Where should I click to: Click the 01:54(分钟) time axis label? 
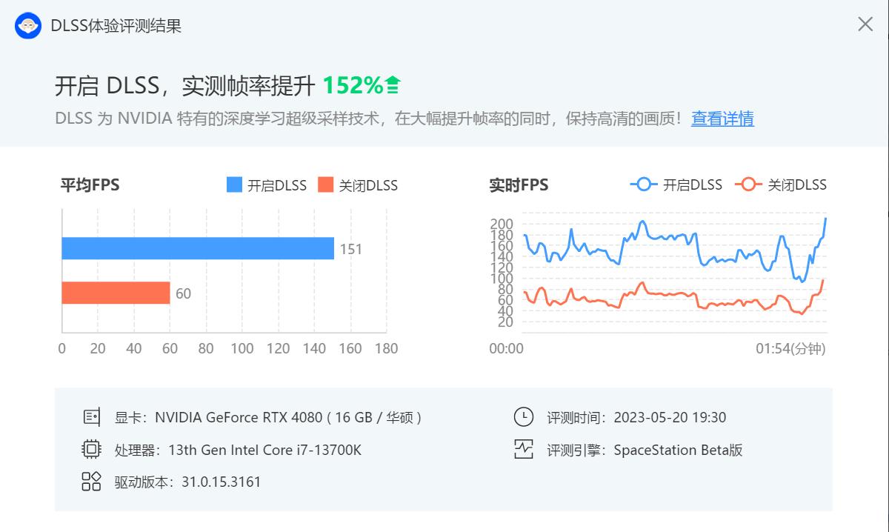pos(794,348)
